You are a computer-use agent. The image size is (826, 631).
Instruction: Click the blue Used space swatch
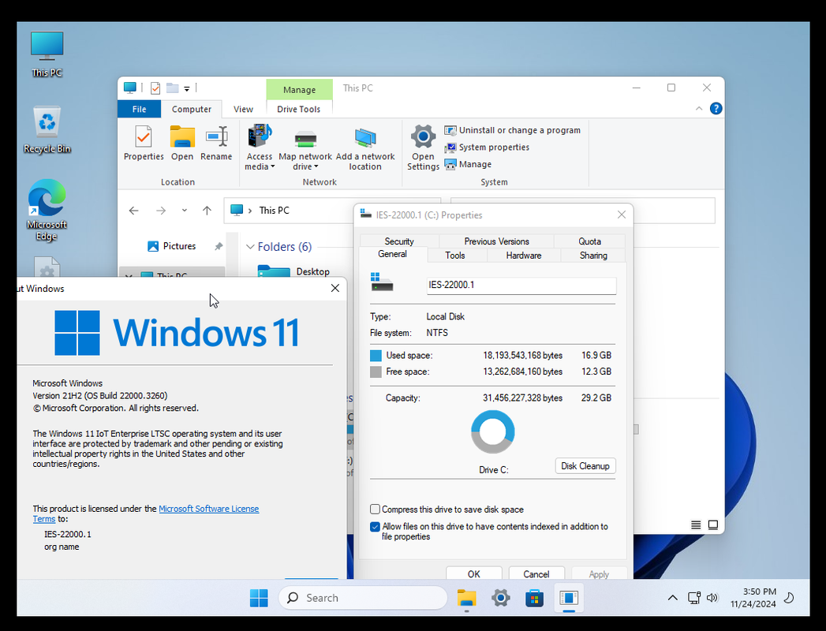(376, 356)
